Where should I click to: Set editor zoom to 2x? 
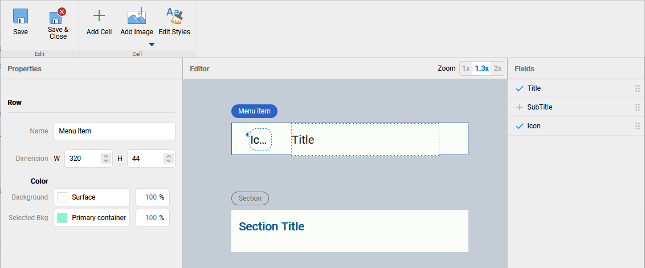[498, 68]
